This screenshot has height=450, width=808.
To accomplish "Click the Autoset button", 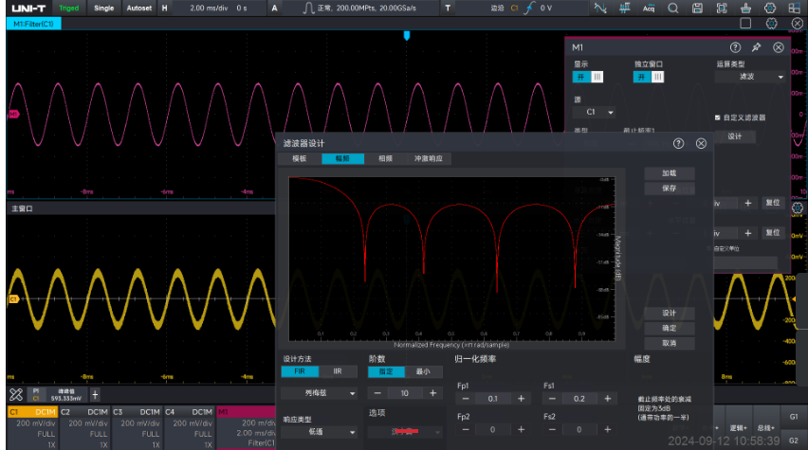I will (x=139, y=9).
